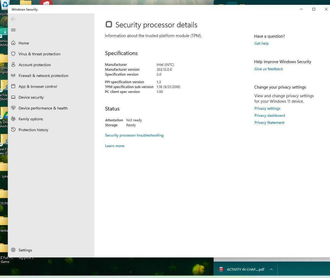Click the Device performance & health heart icon

13,108
